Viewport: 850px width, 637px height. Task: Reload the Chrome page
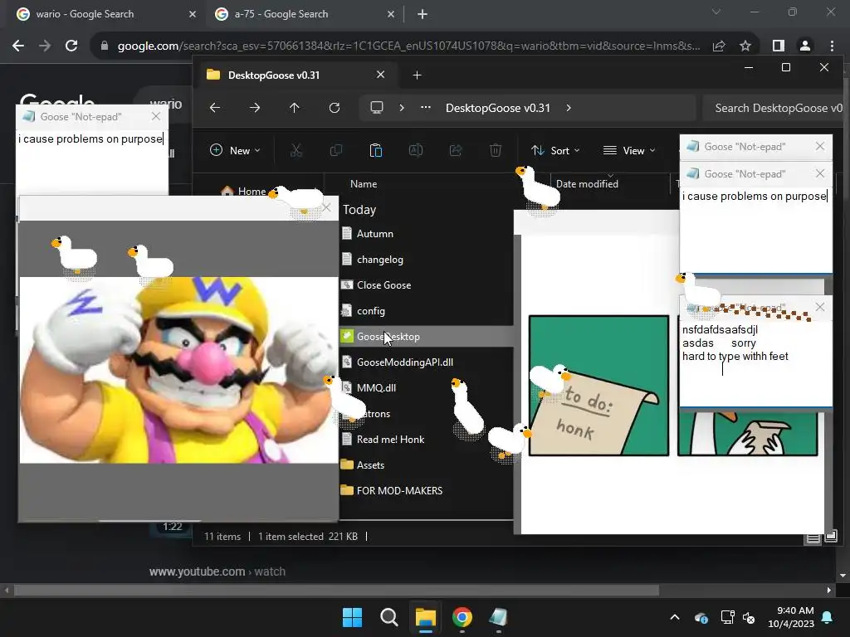[71, 46]
